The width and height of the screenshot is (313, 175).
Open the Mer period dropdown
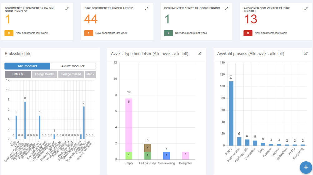tap(90, 74)
